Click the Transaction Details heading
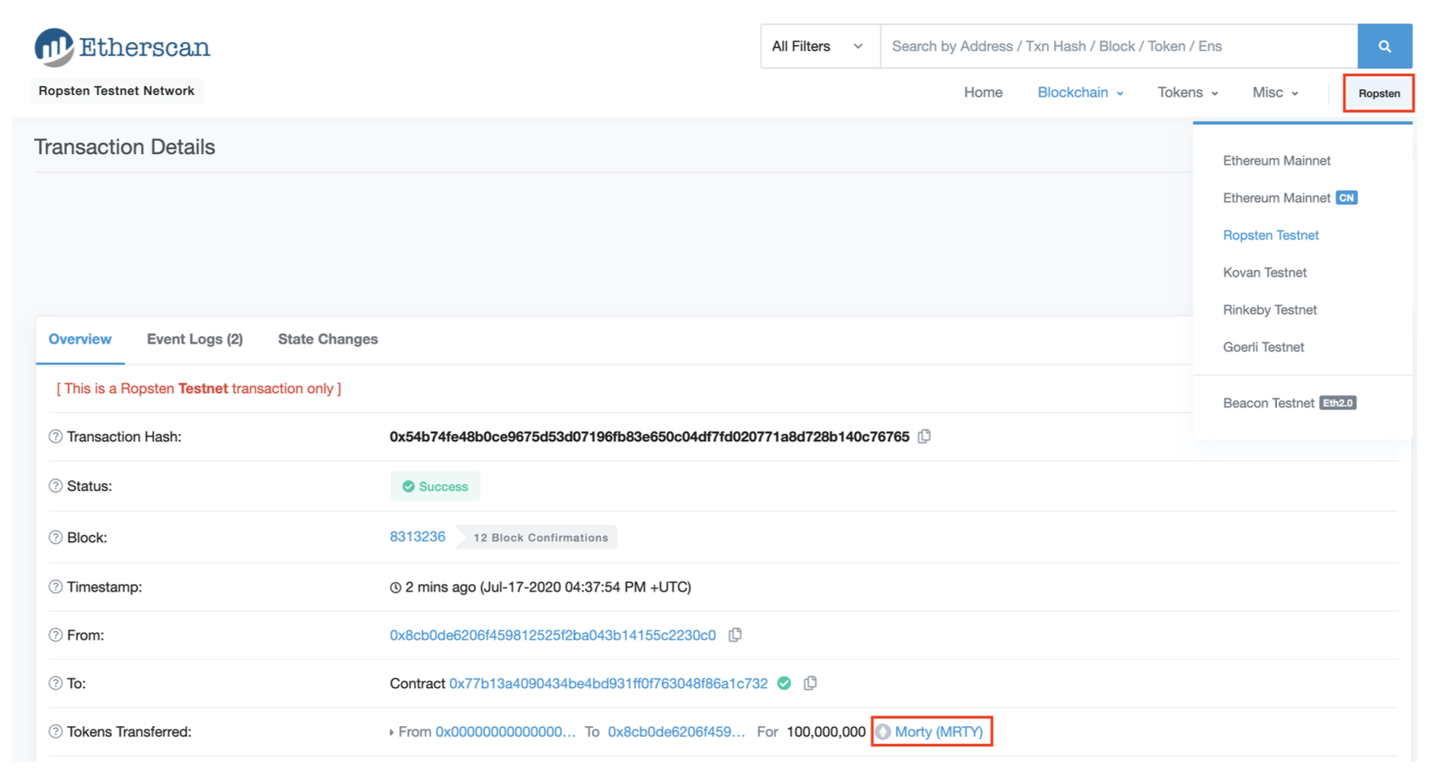 [x=124, y=147]
